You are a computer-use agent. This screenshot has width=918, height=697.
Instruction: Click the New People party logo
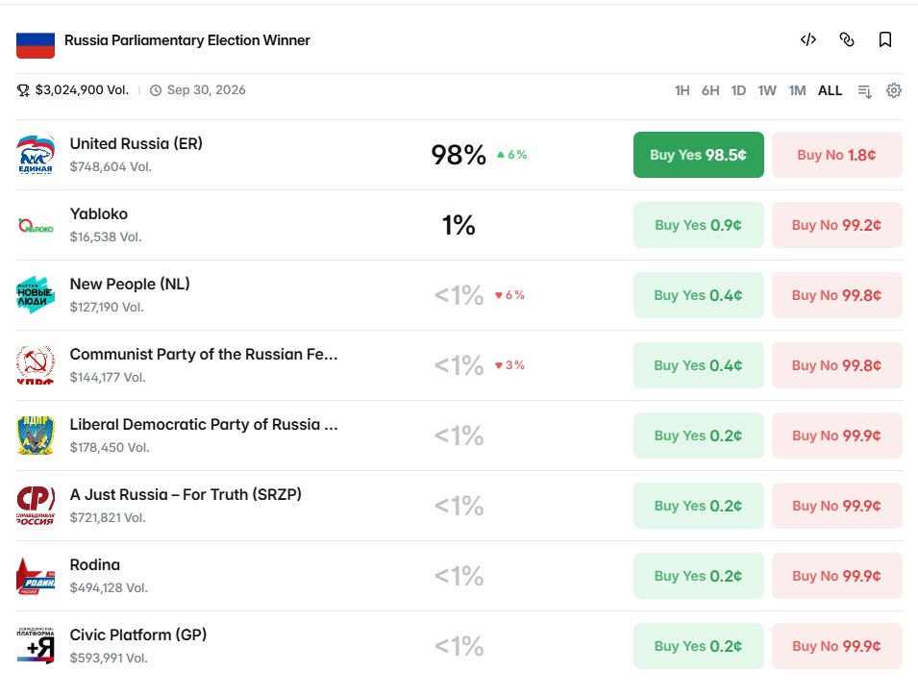(x=36, y=295)
